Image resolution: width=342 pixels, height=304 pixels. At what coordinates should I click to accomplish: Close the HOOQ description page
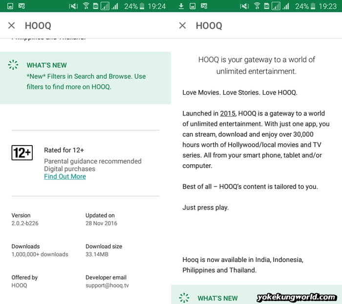(x=183, y=25)
